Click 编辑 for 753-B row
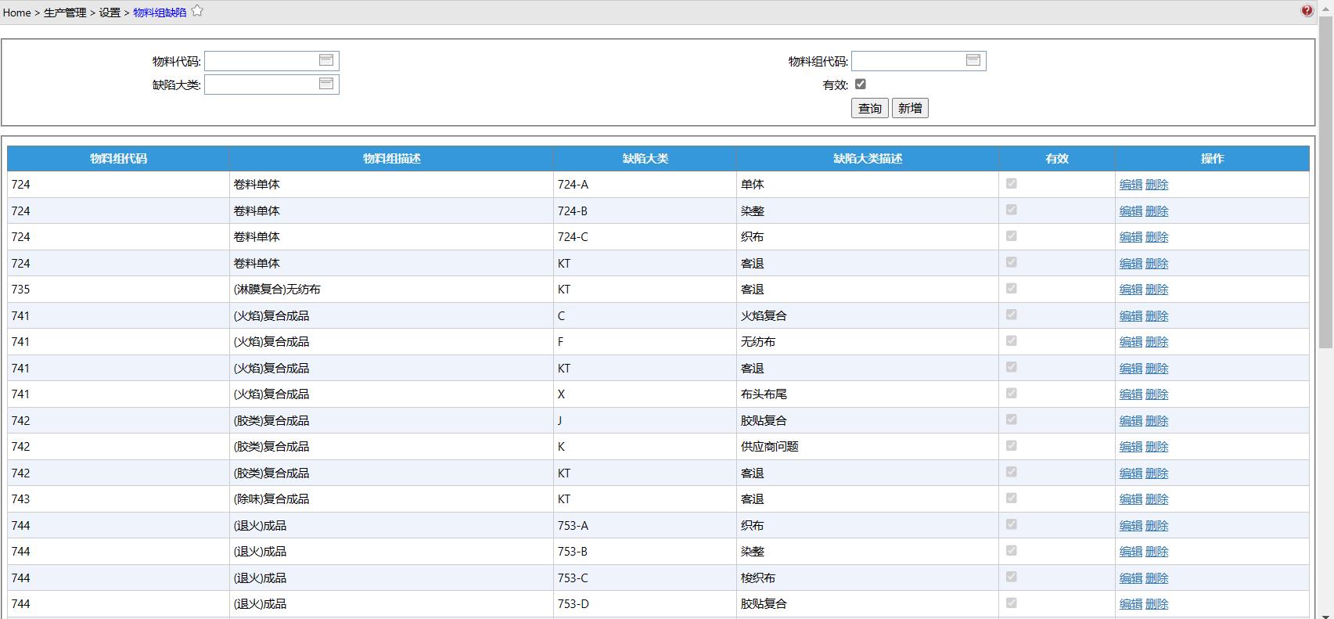Screen dimensions: 1334x619 point(1131,552)
